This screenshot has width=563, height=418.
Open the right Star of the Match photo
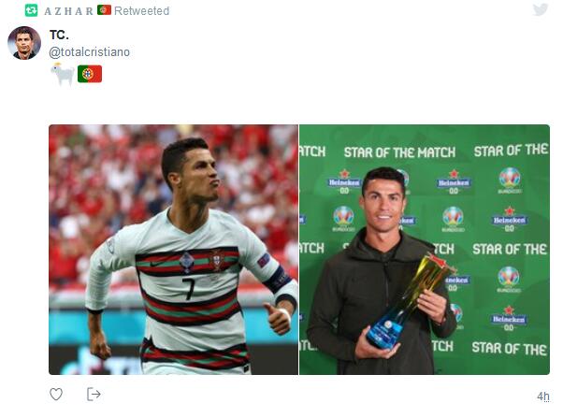(x=425, y=250)
